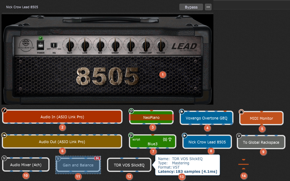Viewport: 290px width, 181px height.
Task: Click the Nick Crow Lead 8505 title text
Action: 22,7
